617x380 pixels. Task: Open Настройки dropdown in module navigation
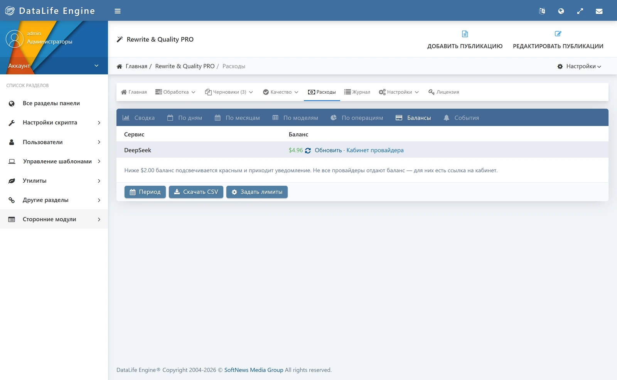[x=399, y=92]
